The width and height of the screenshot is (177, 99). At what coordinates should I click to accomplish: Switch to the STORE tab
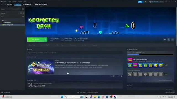click(10, 4)
